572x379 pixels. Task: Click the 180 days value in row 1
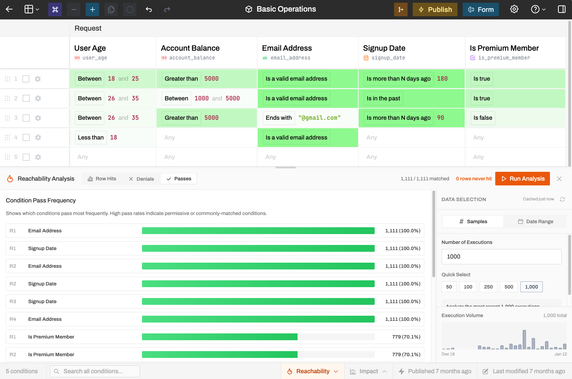pyautogui.click(x=442, y=79)
